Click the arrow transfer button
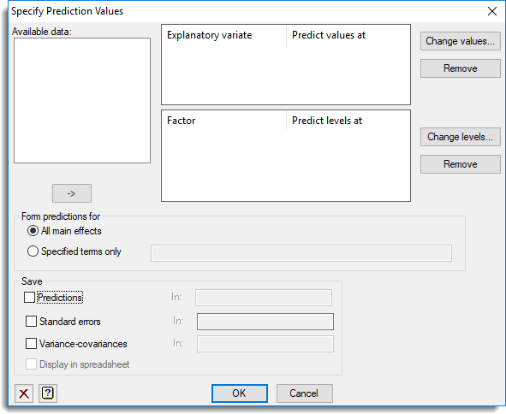The height and width of the screenshot is (414, 506). click(72, 193)
